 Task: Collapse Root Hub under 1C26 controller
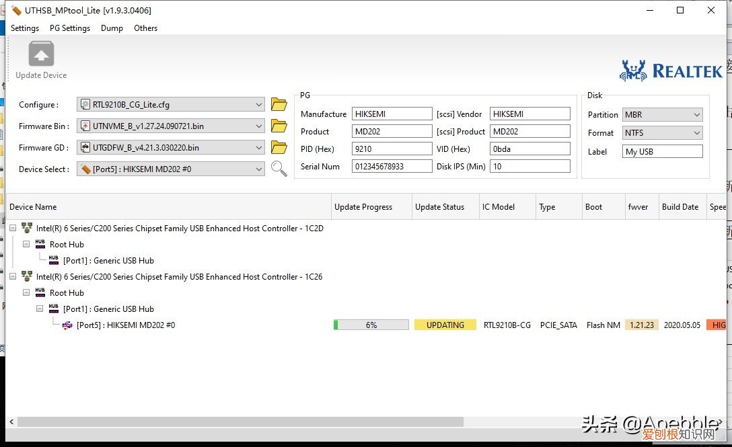26,293
